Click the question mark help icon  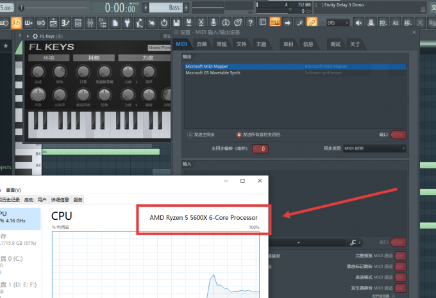point(250,23)
